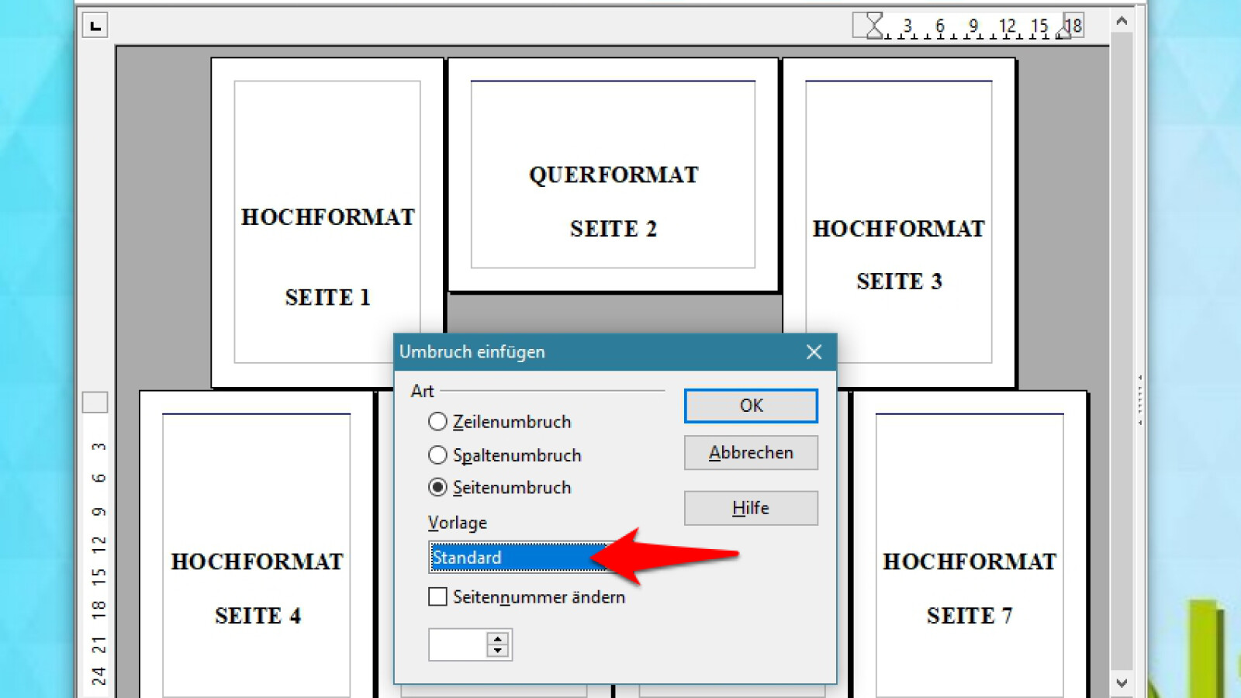Close the Umbruch einfügen dialog
The height and width of the screenshot is (698, 1241).
coord(814,352)
